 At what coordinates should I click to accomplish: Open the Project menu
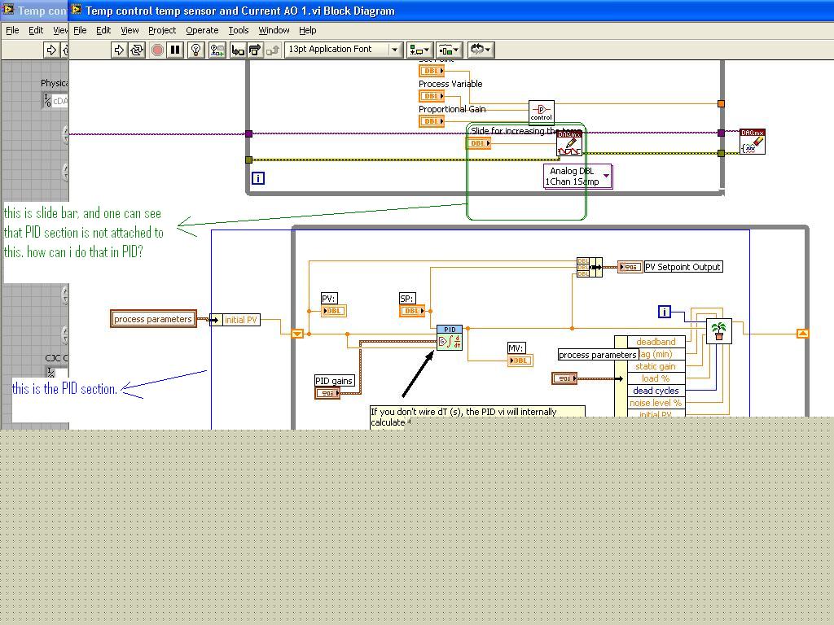[162, 30]
